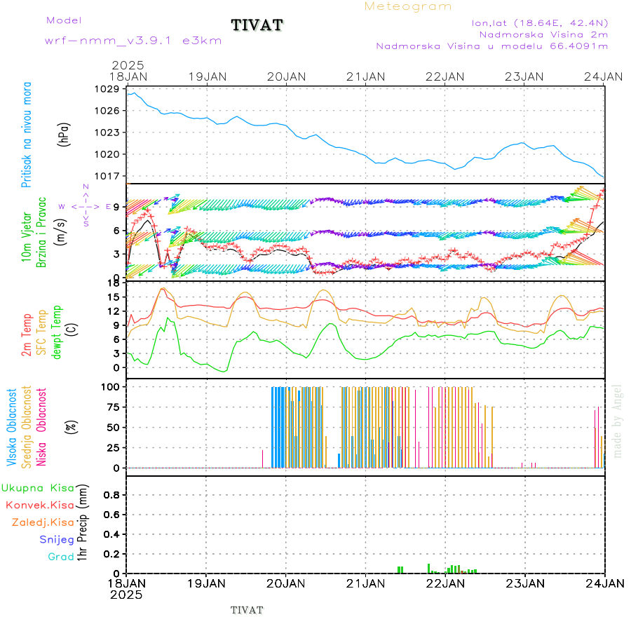Select the Konvek.Kisa legend entry
631x631 pixels.
tap(40, 505)
